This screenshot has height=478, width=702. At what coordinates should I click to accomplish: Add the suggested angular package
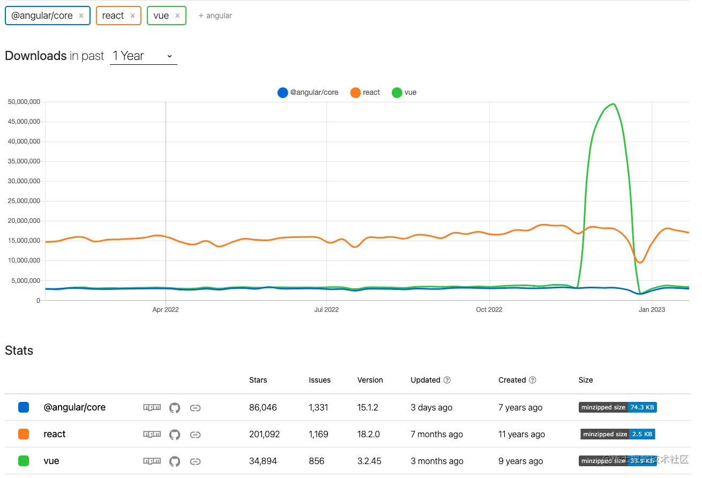[215, 16]
